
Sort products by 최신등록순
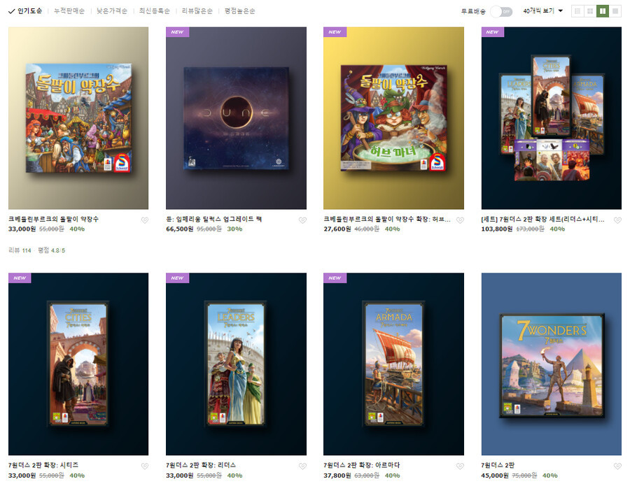(154, 10)
